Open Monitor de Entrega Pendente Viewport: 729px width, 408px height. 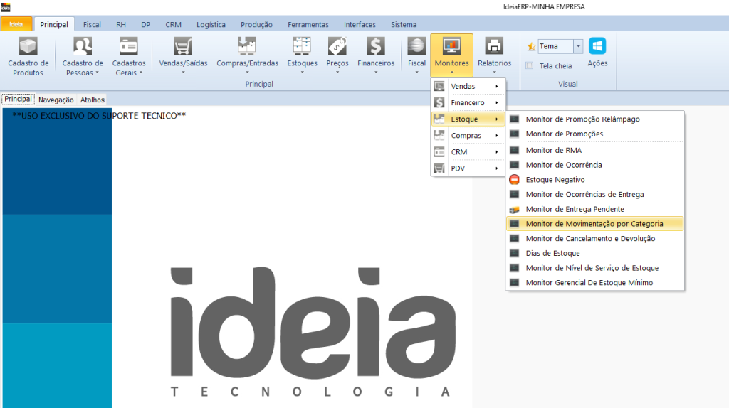[575, 209]
